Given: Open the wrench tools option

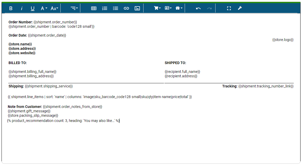Looking at the screenshot, I should 240,8.
